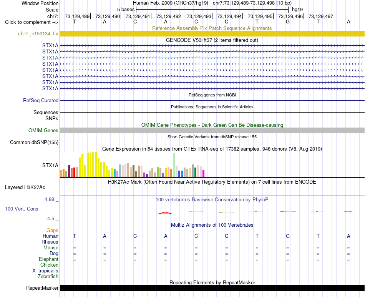This screenshot has height=297, width=365.
Task: Open '100 vertebrates Basewise Conservation by PhyloP' title
Action: 212,199
